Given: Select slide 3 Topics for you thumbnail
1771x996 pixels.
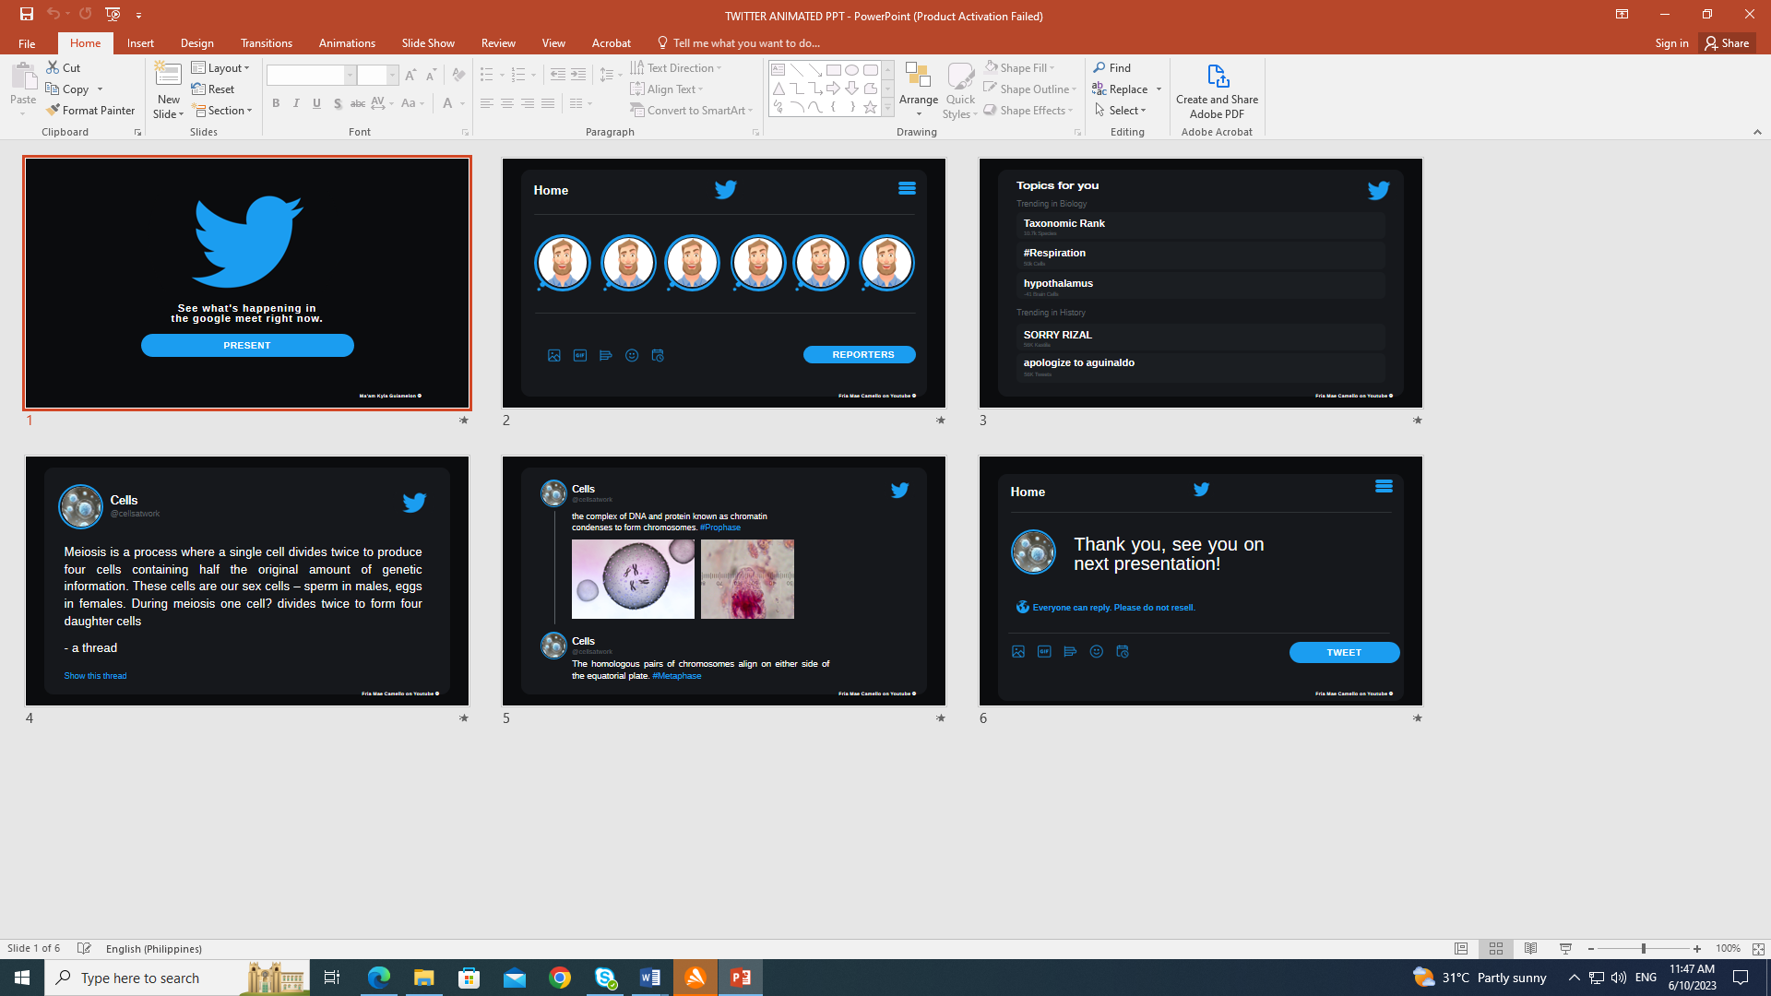Looking at the screenshot, I should point(1200,282).
